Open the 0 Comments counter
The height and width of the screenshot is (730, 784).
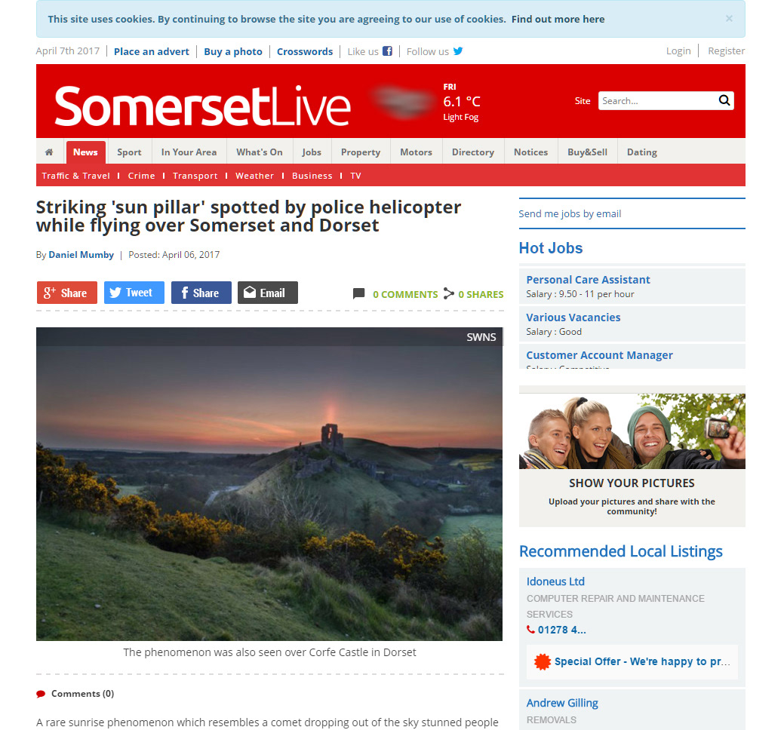[x=405, y=294]
